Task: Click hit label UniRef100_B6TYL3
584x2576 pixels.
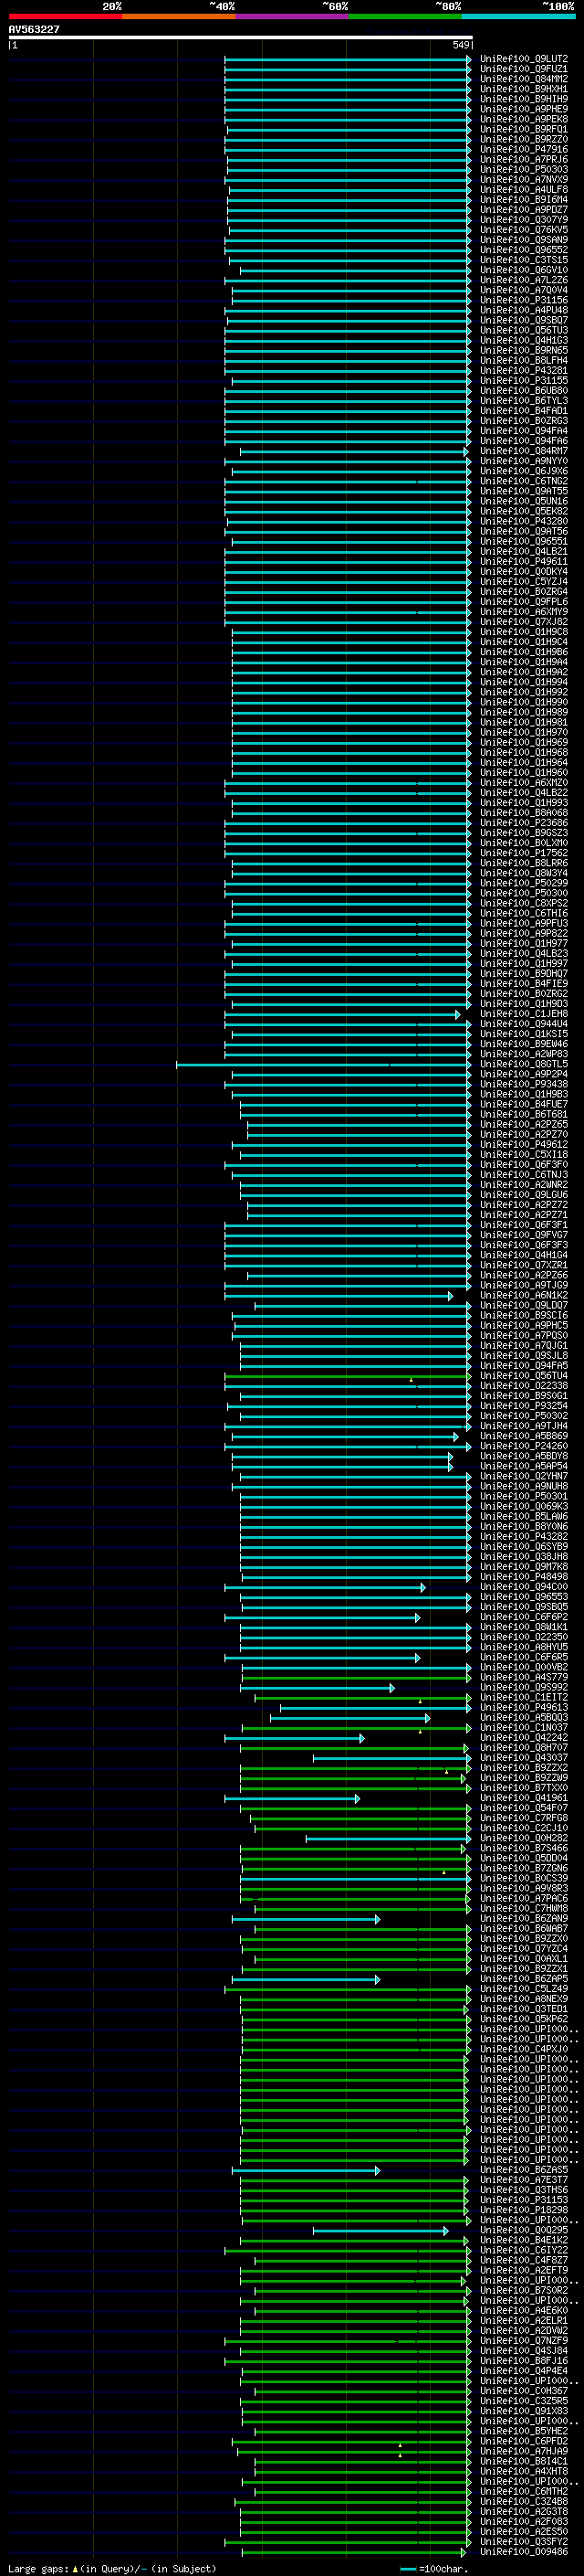Action: click(524, 401)
